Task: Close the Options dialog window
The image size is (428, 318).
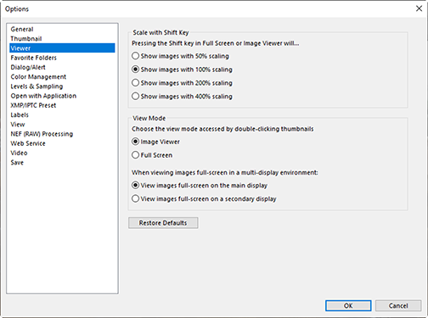Action: [x=419, y=8]
